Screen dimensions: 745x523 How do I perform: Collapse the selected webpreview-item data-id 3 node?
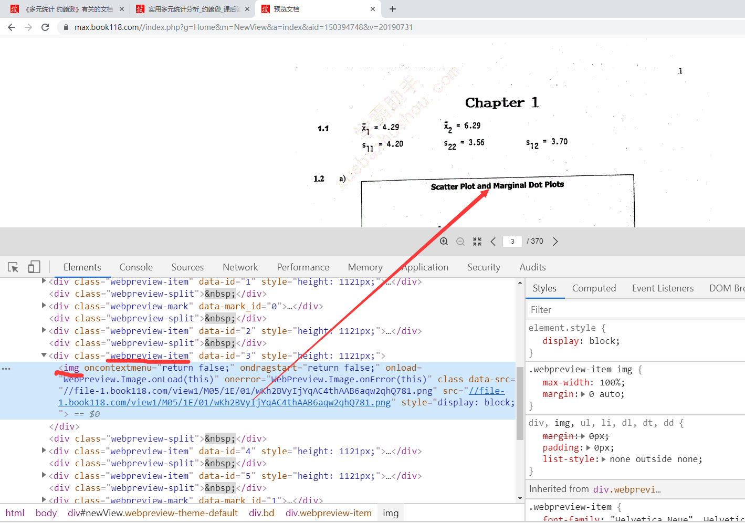[x=44, y=355]
